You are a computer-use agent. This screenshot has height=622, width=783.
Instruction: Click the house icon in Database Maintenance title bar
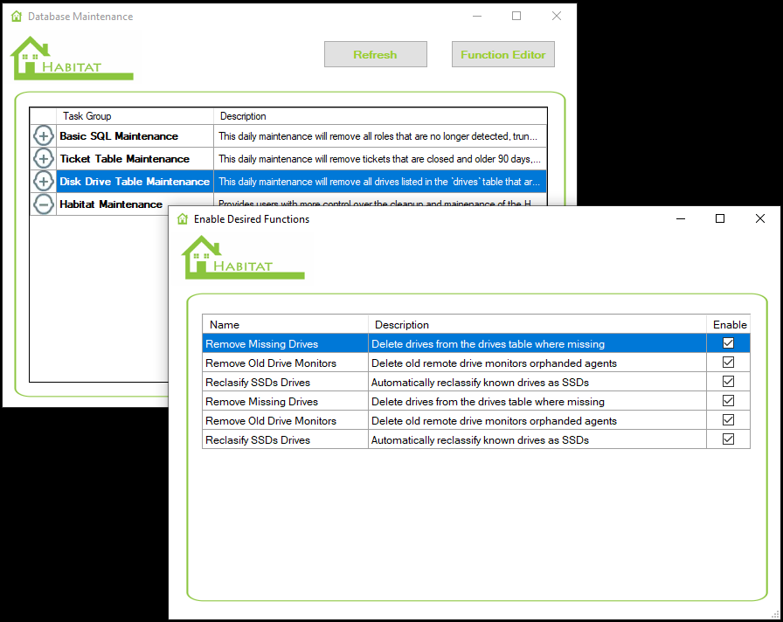16,16
